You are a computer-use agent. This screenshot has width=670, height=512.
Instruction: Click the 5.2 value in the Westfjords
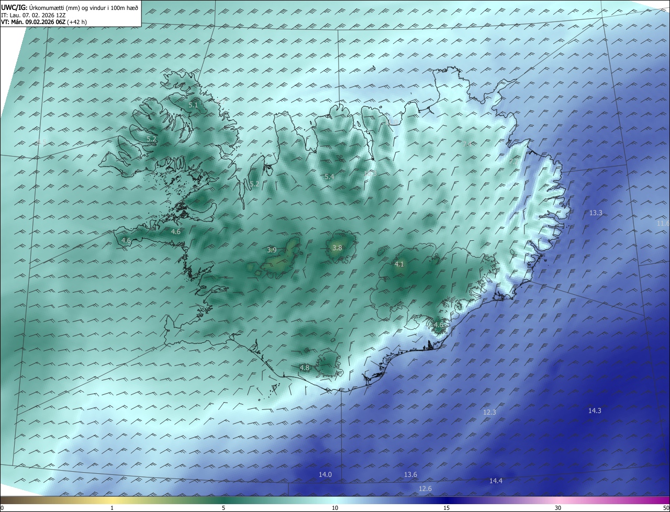(151, 139)
